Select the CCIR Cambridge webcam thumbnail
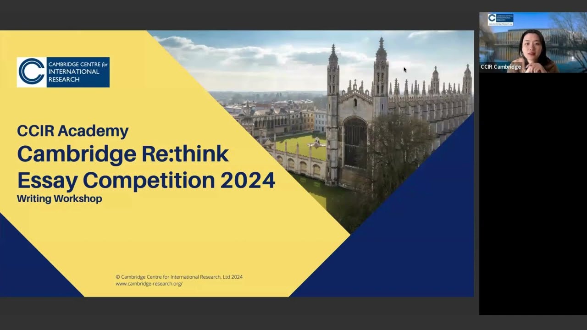Screen dimensions: 587x330 tap(533, 42)
